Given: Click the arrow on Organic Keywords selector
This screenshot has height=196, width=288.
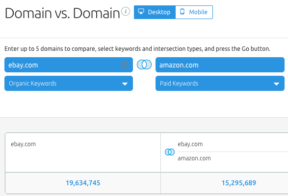Looking at the screenshot, I should pos(125,84).
